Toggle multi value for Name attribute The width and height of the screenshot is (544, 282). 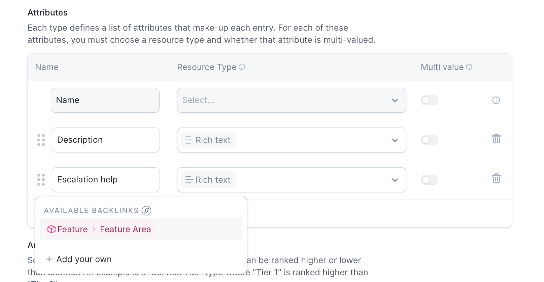[x=429, y=100]
